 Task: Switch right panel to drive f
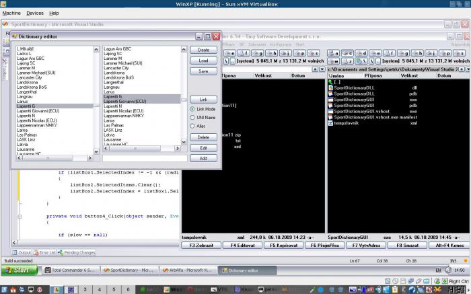[x=389, y=53]
